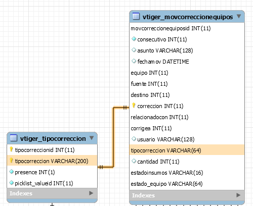The image size is (253, 206).
Task: Select column equipo INT(11)
Action: pos(187,73)
